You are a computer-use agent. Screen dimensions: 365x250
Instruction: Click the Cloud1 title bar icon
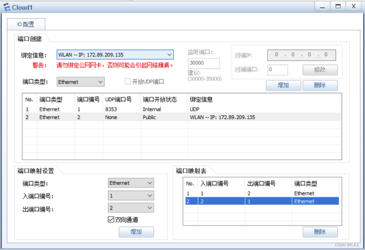tap(7, 7)
